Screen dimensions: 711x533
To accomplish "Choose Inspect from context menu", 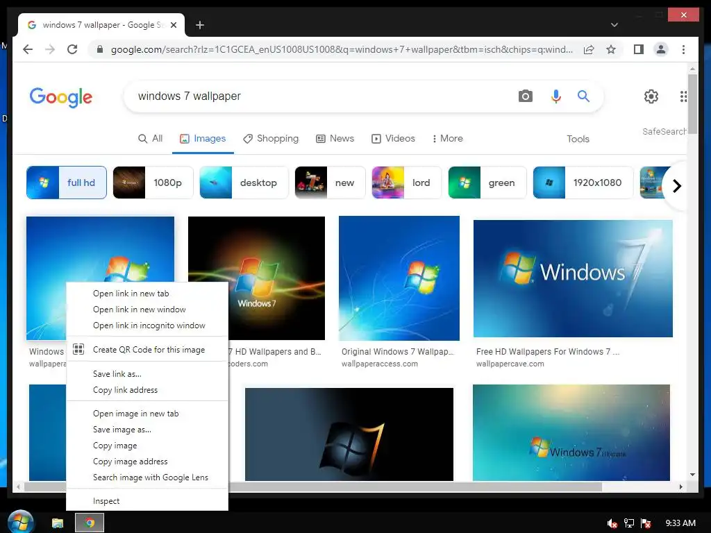I will pos(147,501).
